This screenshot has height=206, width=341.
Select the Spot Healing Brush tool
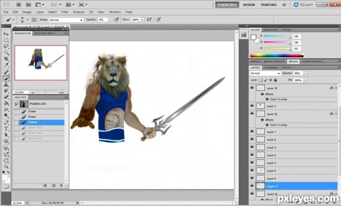point(6,72)
